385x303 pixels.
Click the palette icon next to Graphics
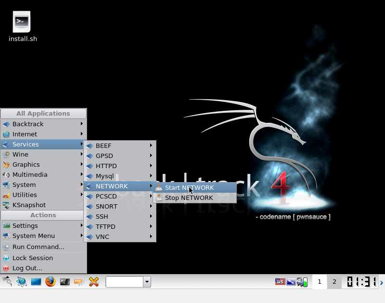point(6,164)
